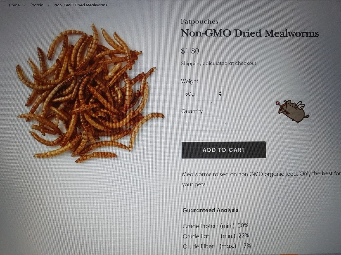Image resolution: width=341 pixels, height=255 pixels.
Task: Click the Pusheen cupid cat sticker
Action: [292, 111]
